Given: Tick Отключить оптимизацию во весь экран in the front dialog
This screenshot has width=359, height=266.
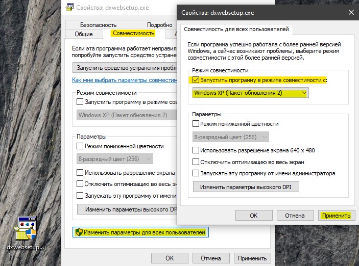Looking at the screenshot, I should tap(196, 162).
